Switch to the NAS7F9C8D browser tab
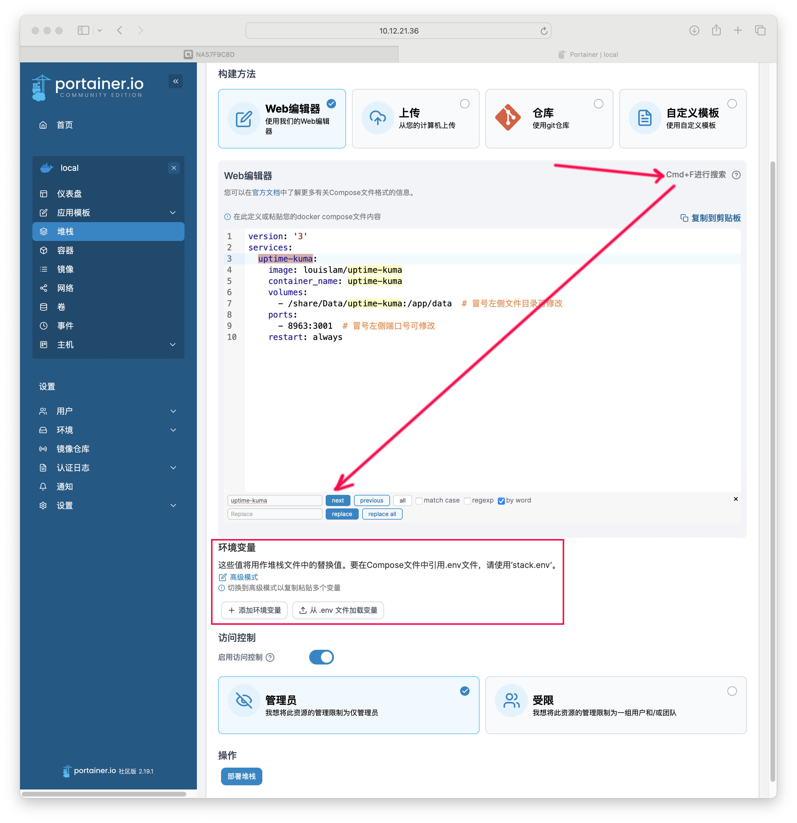 point(209,54)
